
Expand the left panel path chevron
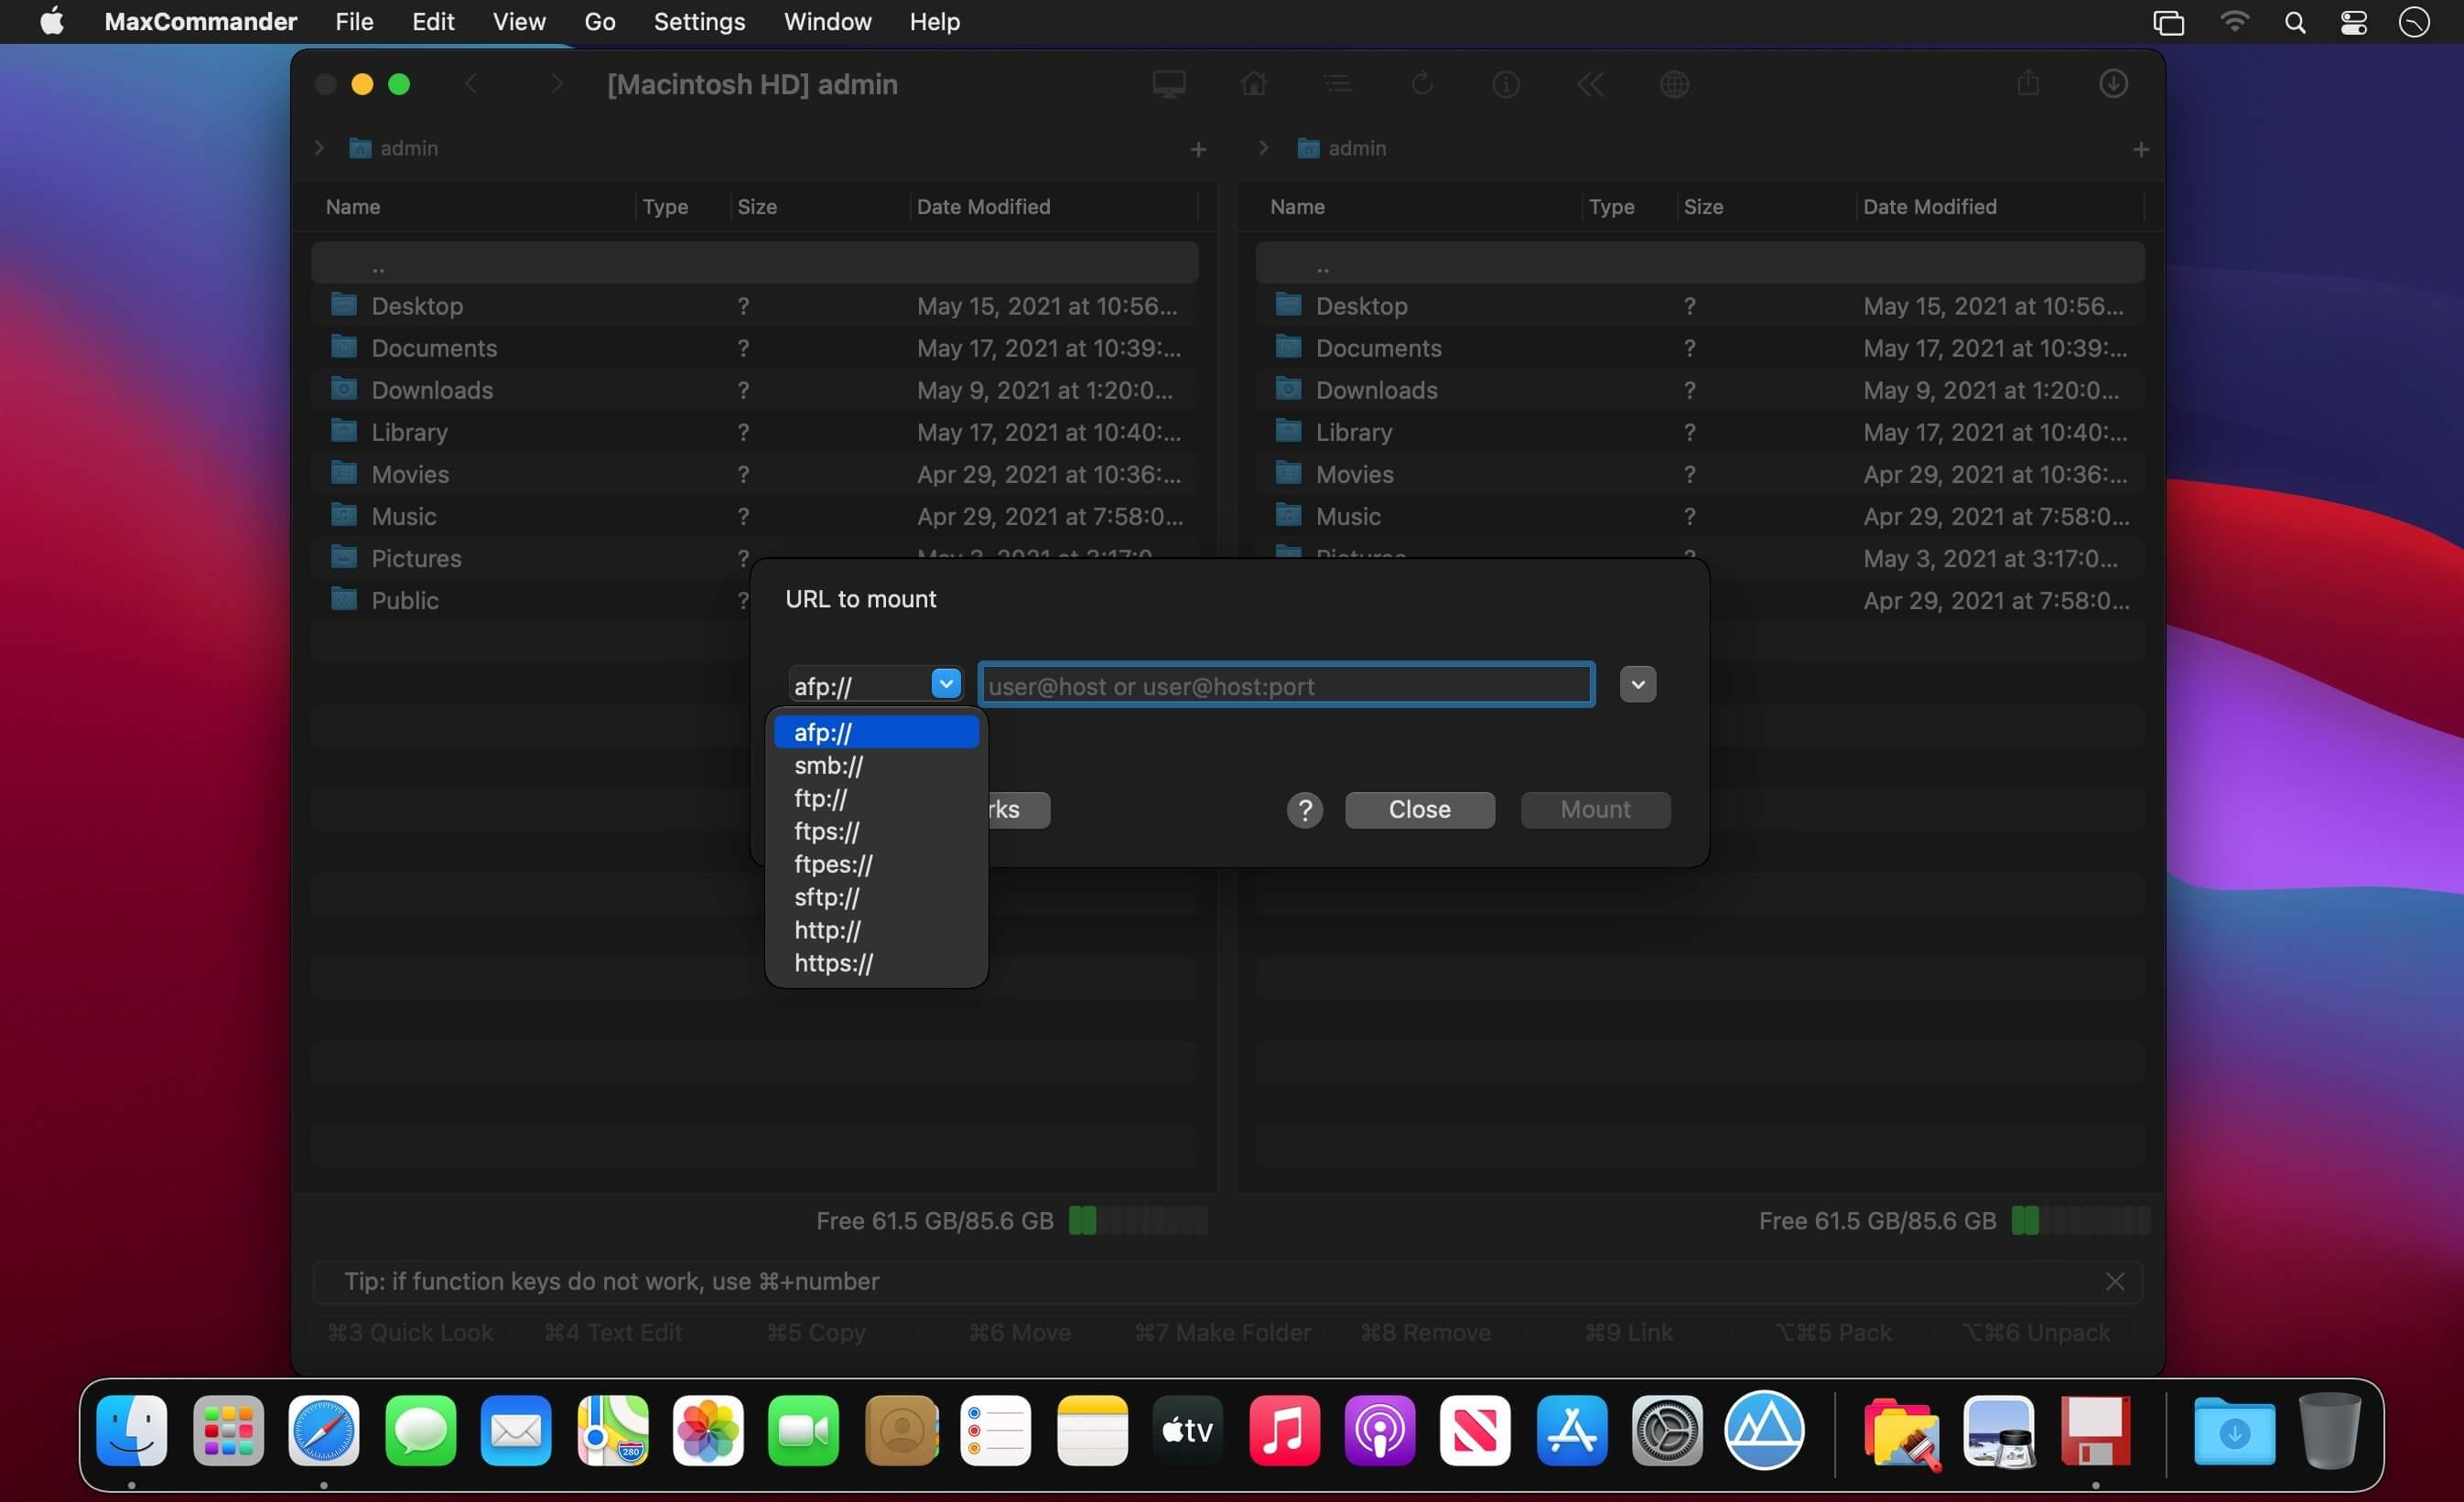[x=319, y=148]
